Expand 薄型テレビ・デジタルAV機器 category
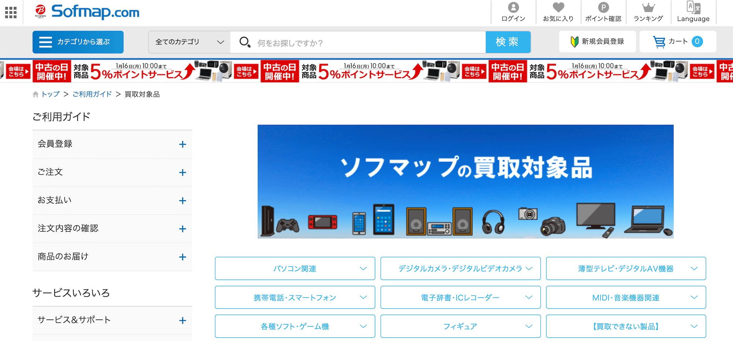Viewport: 733px width, 341px height. (x=626, y=269)
